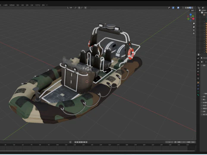Viewport: 207px width, 155px height.
Task: Switch to the UV Editing workspace tab
Action: click(5, 5)
